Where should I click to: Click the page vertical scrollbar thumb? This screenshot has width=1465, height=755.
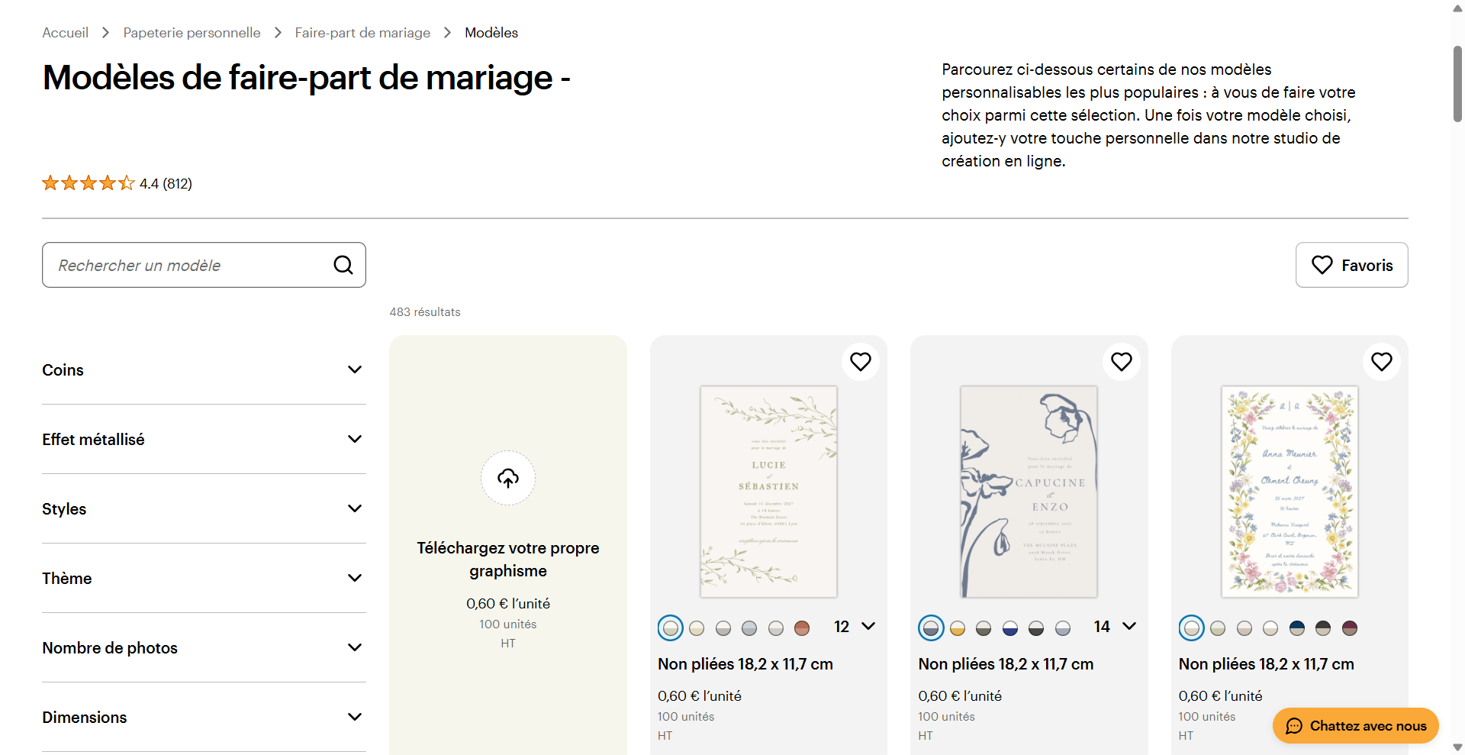1457,84
